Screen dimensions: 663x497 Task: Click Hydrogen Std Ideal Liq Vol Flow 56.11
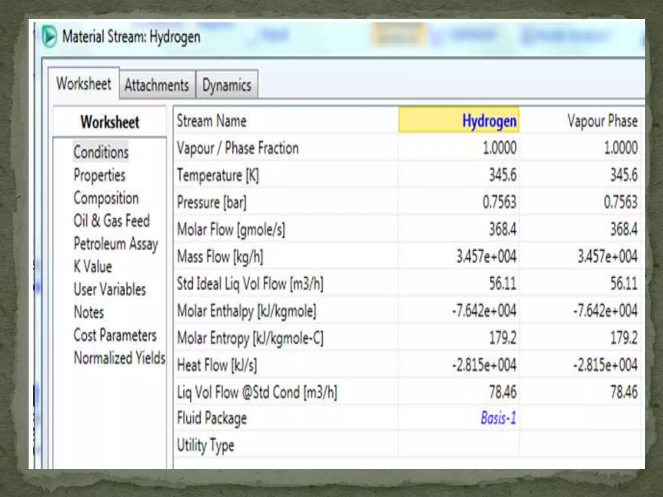[503, 283]
